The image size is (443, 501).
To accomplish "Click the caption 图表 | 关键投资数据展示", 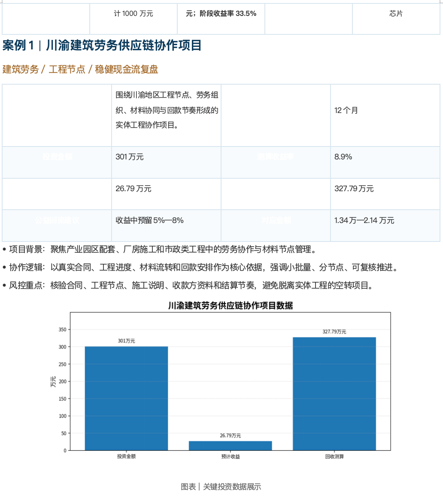I will coord(221,487).
